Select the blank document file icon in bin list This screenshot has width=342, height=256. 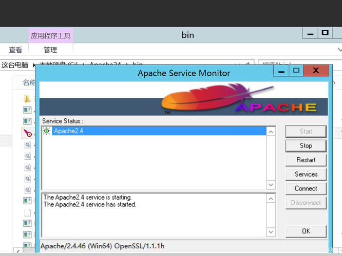[x=28, y=212]
